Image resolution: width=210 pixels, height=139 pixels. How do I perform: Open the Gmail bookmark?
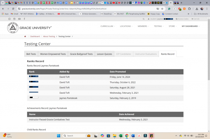click(x=14, y=14)
